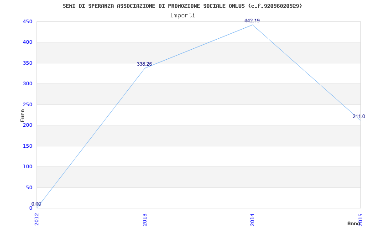Select the 442.19 data label
This screenshot has width=365, height=228.
coord(252,21)
